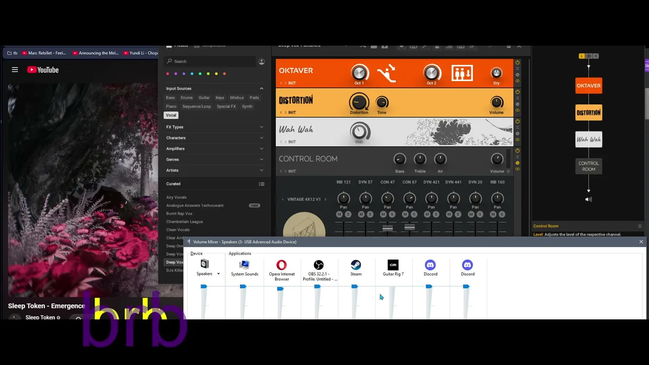The image size is (649, 365).
Task: Mute the RIB 121 microphone channel
Action: (x=339, y=214)
